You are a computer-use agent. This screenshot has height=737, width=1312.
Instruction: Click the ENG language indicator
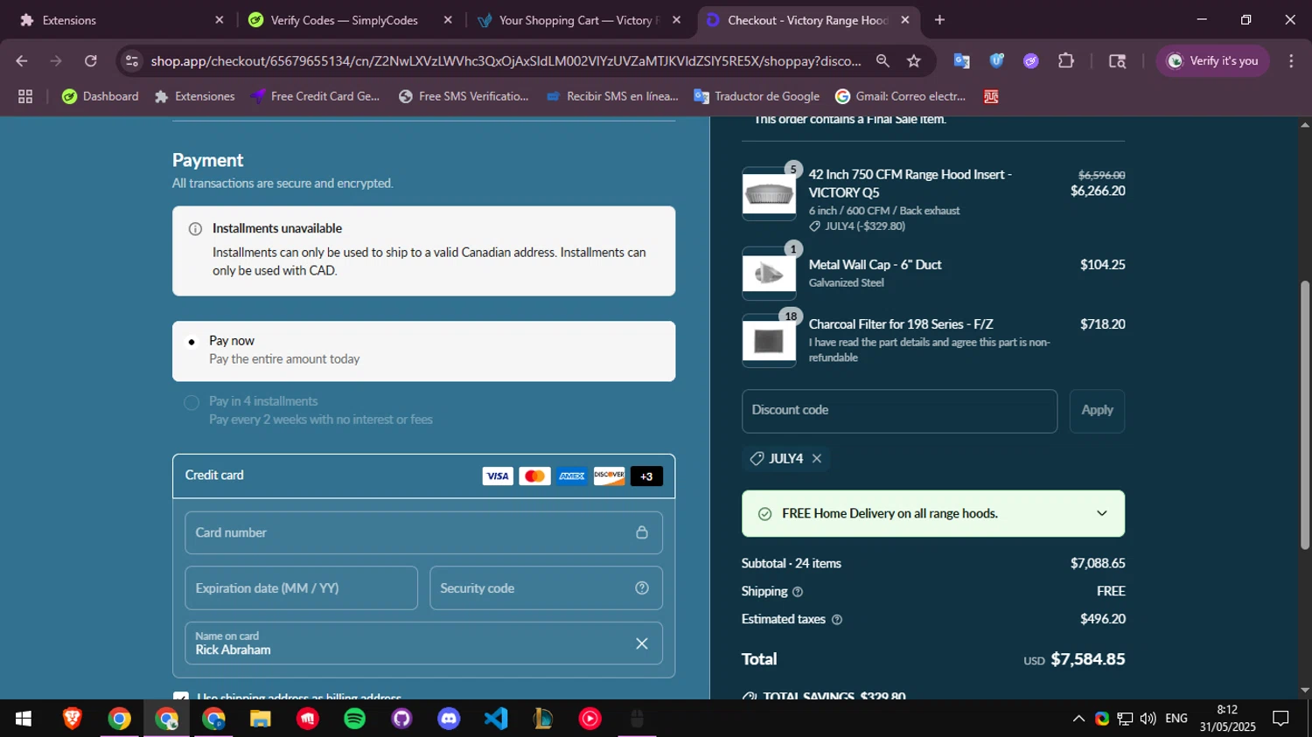tap(1176, 719)
